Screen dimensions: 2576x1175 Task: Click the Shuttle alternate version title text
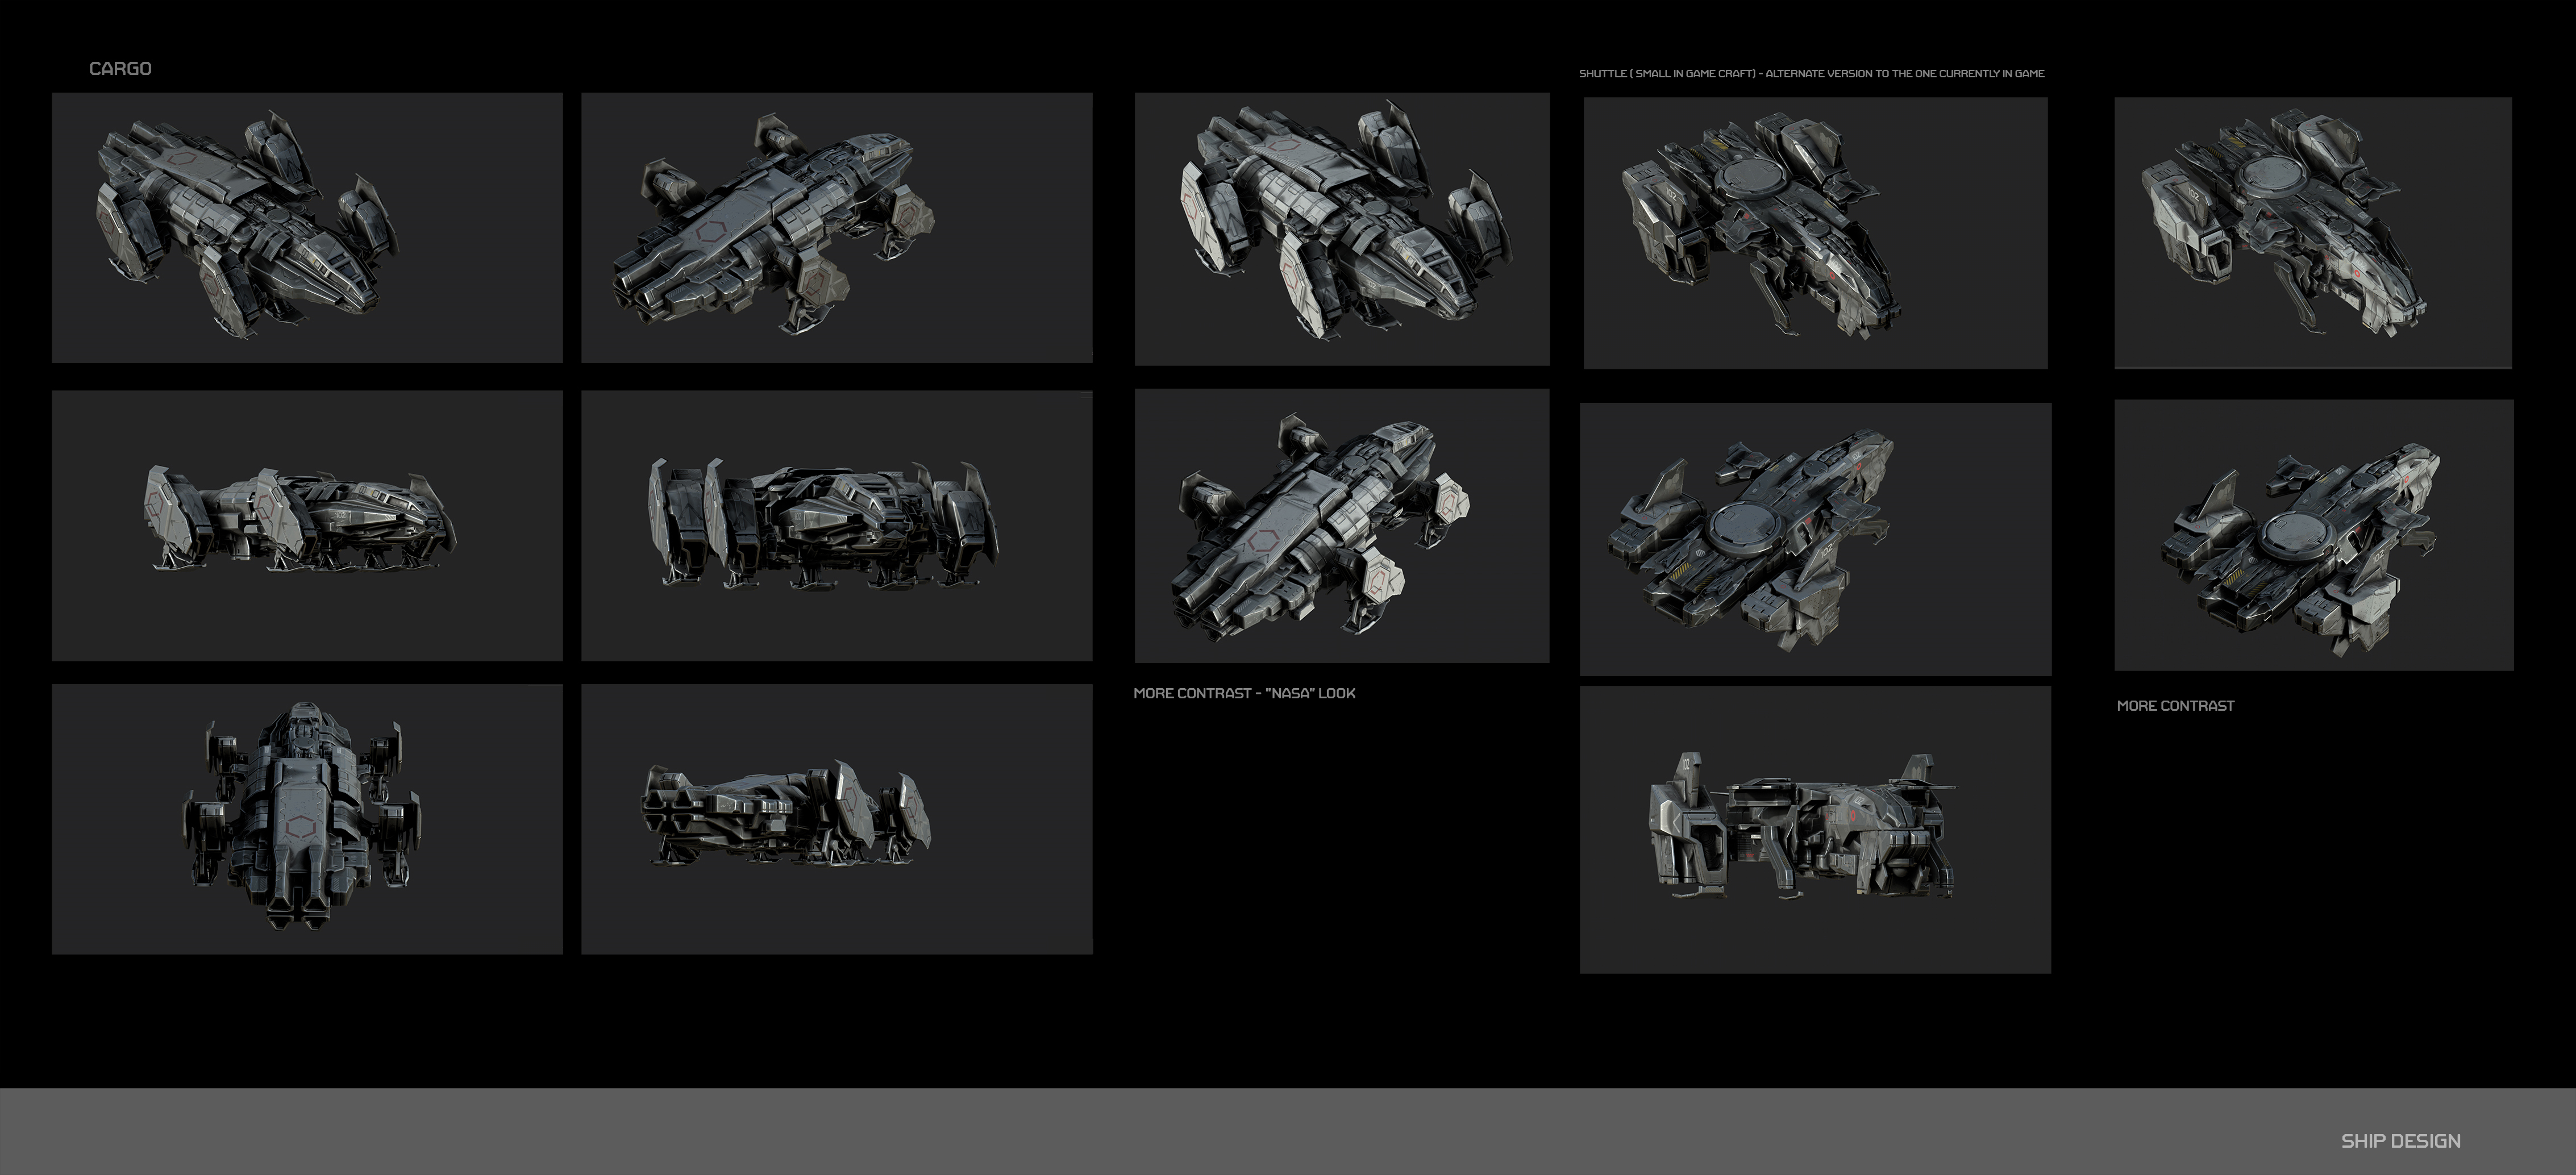point(1811,74)
